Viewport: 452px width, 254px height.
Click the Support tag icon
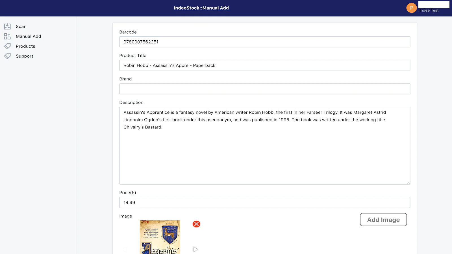click(x=7, y=56)
